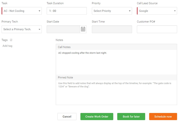Choose the Book for later button
Screen dimensions: 186x125
(131, 116)
